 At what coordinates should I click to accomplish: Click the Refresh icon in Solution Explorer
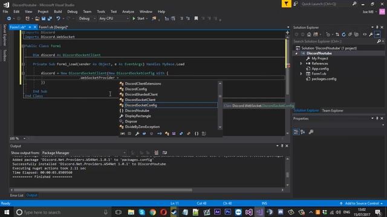(x=343, y=34)
